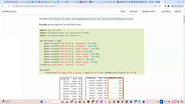
Task: Open the tab search dropdown
Action: [2, 2]
